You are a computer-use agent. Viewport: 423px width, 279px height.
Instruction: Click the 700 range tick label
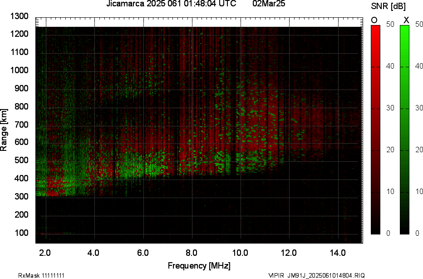pyautogui.click(x=21, y=125)
